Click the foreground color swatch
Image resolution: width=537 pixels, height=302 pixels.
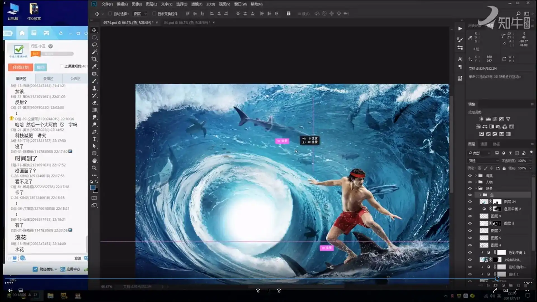pyautogui.click(x=93, y=188)
